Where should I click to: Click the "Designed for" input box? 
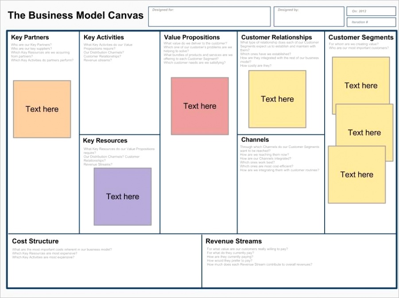(209, 16)
